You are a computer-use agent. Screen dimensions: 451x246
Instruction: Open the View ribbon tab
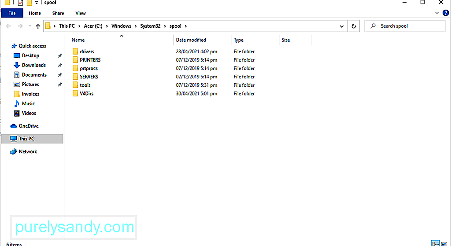81,13
